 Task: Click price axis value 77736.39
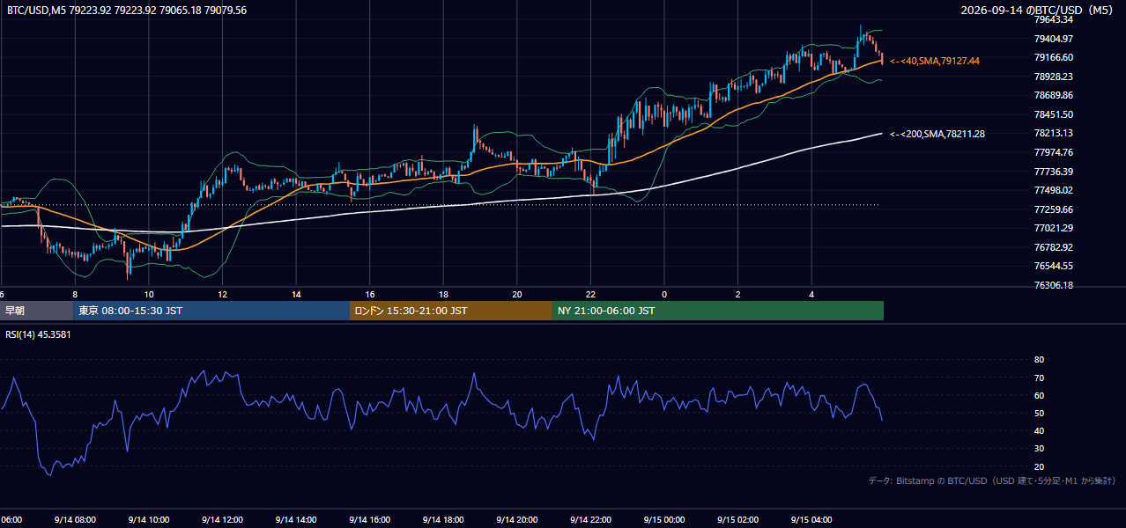click(x=1053, y=172)
